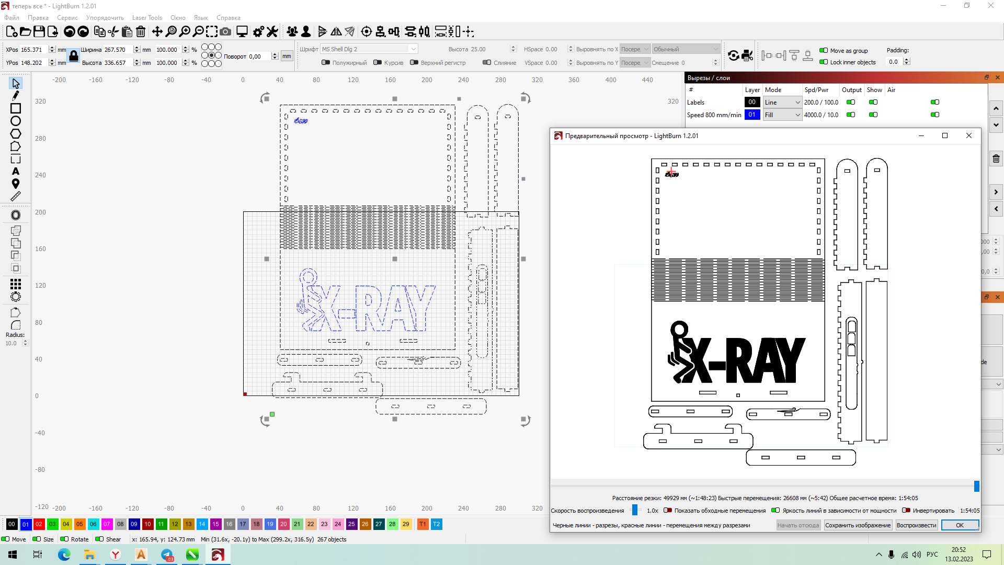Click the camera capture toolbar icon
The image size is (1004, 565).
[x=225, y=32]
